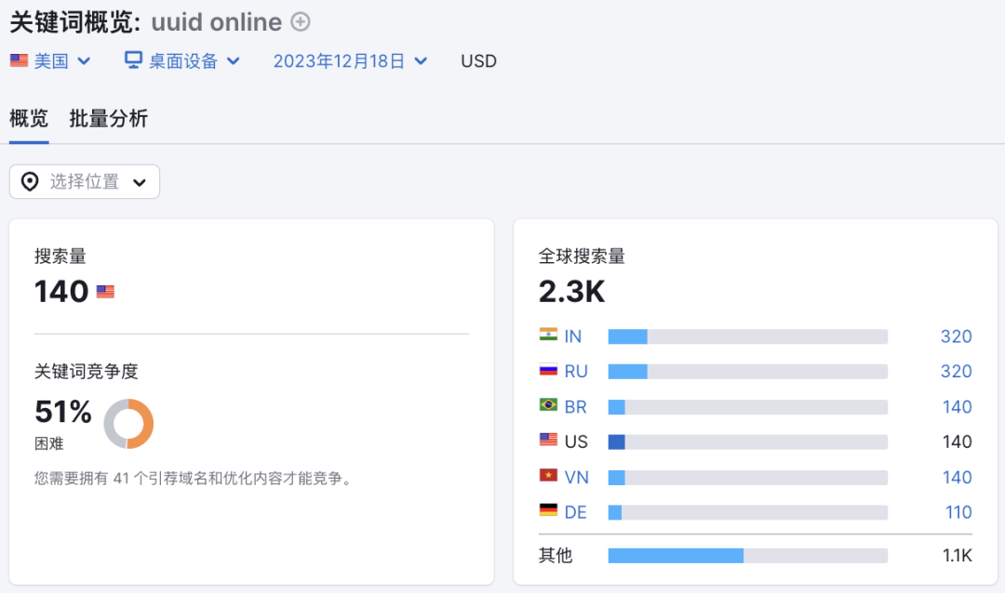1005x593 pixels.
Task: Click the 其他 search volume bar
Action: pyautogui.click(x=747, y=556)
